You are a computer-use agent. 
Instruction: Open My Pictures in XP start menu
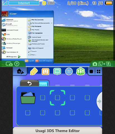(35, 27)
